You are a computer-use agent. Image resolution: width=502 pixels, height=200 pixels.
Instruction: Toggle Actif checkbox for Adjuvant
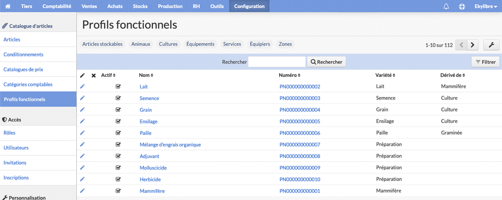pos(118,156)
